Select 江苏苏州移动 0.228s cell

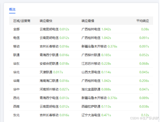[x=96, y=63]
